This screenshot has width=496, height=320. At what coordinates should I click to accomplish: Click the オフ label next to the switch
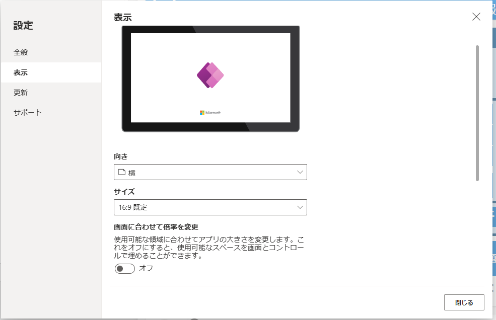click(x=146, y=269)
